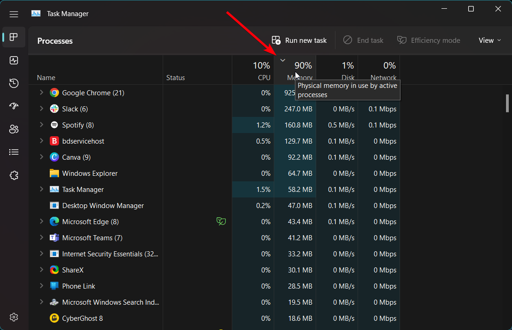Open Startup apps page
This screenshot has width=512, height=330.
(x=14, y=106)
